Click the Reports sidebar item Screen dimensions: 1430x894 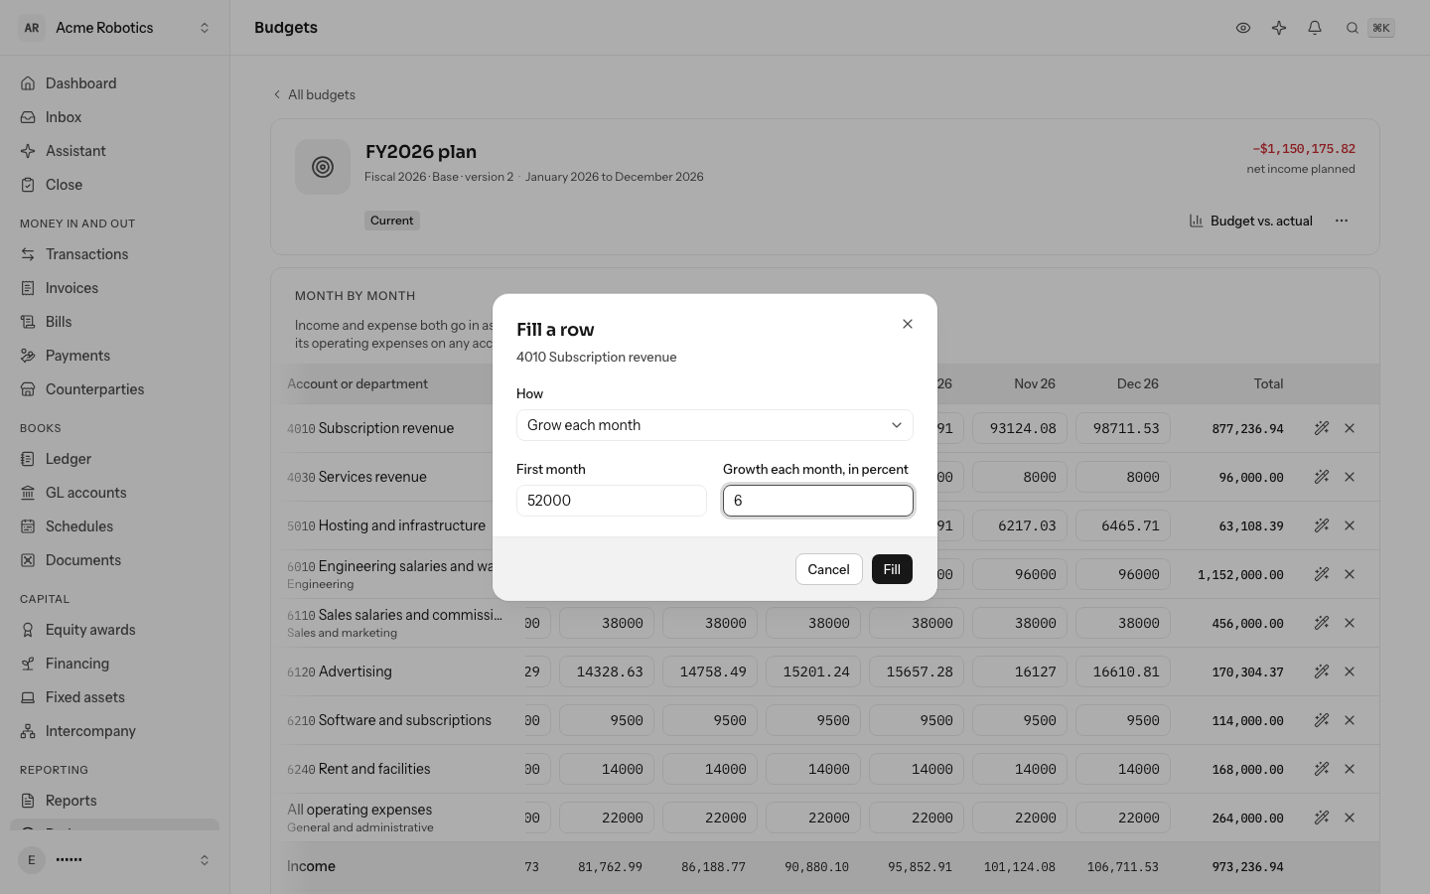(115, 801)
